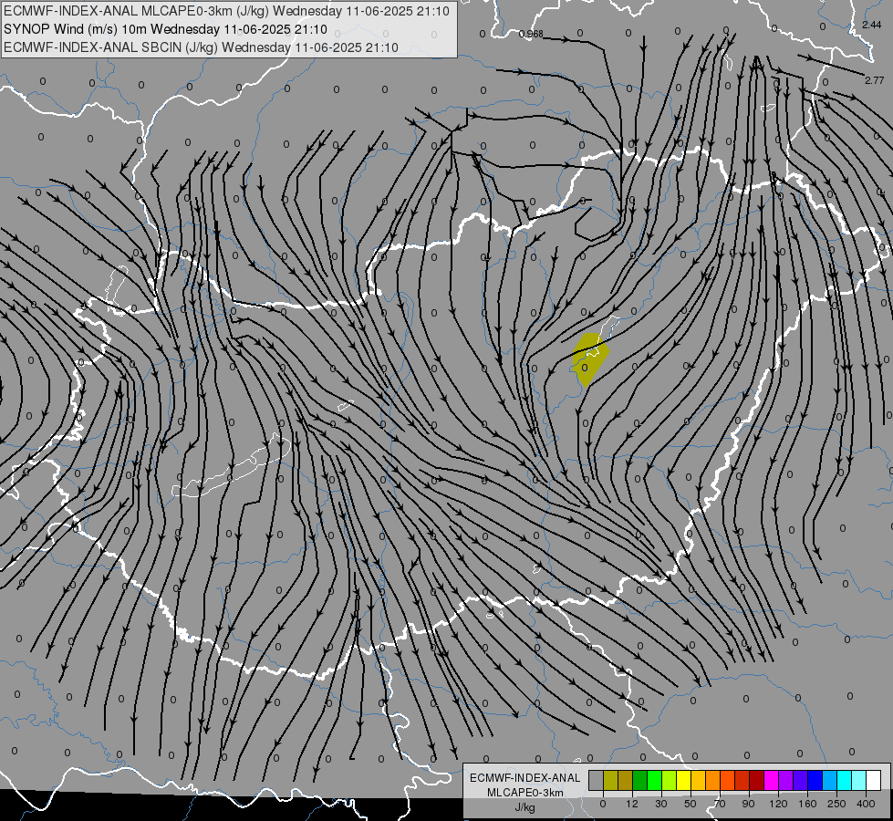Select the dark red legend swatch
893x821 pixels.
(757, 780)
